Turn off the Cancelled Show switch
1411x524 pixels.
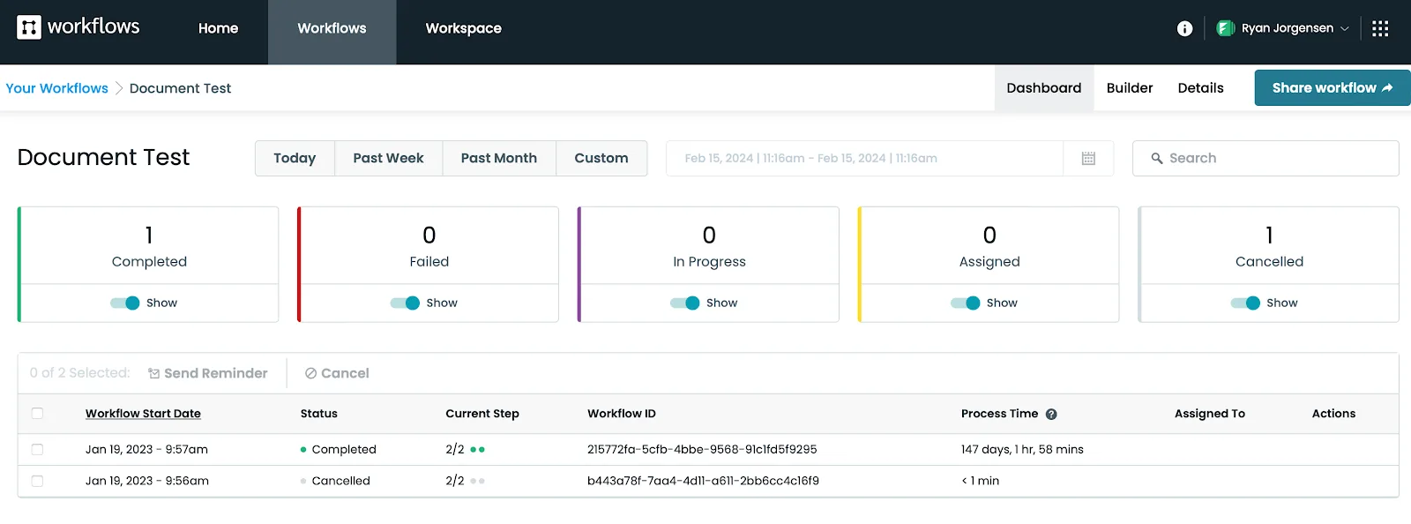pyautogui.click(x=1245, y=303)
